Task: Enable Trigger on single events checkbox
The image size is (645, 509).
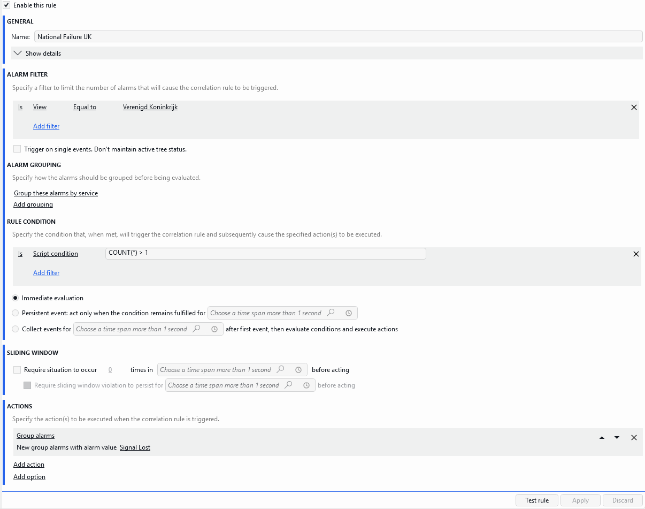Action: [17, 149]
